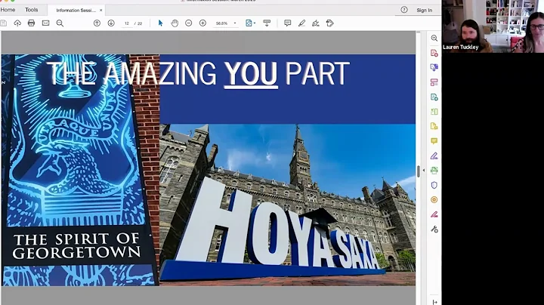The height and width of the screenshot is (305, 544).
Task: Close the Information Session document tab
Action: 101,11
